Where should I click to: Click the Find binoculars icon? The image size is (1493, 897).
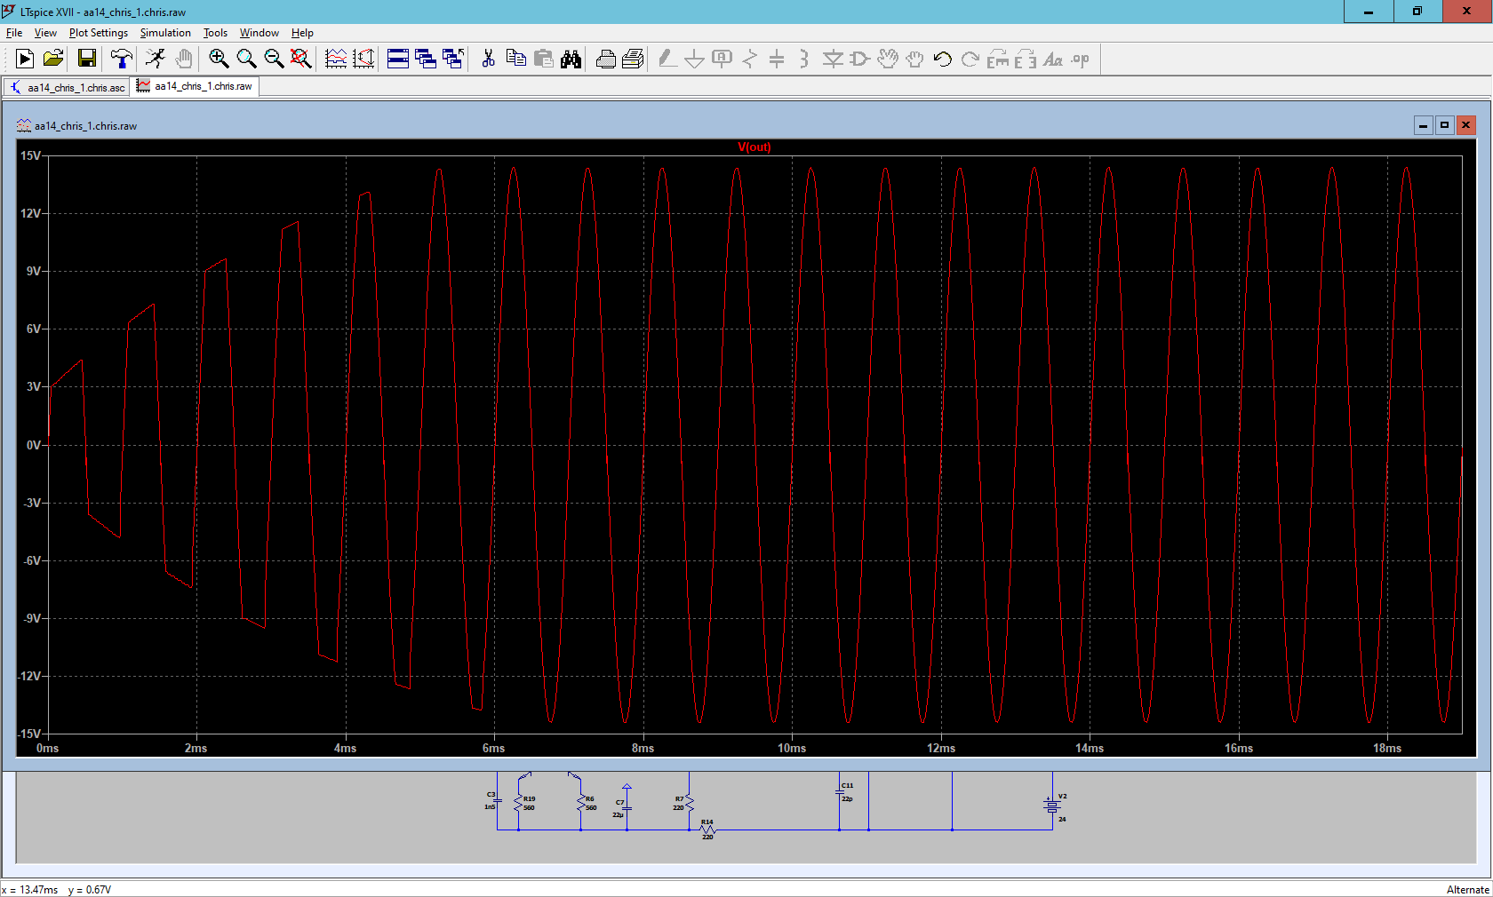pos(571,59)
